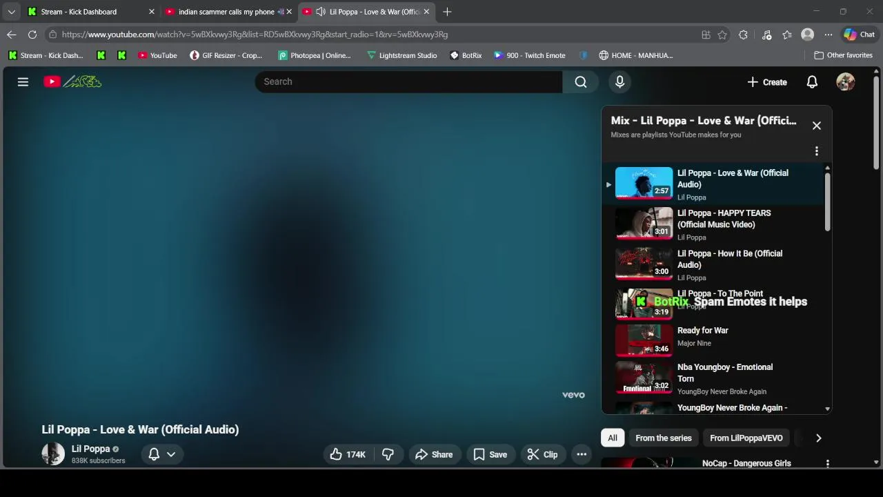Viewport: 883px width, 497px height.
Task: Open YouTube notifications bell
Action: click(x=812, y=82)
